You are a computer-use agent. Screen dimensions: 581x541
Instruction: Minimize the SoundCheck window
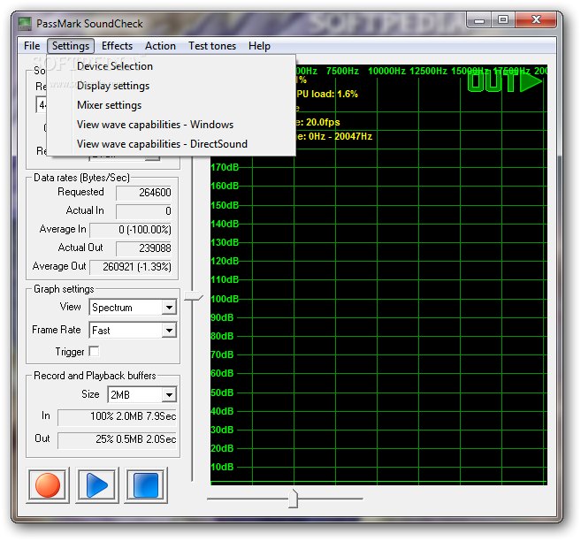[479, 20]
